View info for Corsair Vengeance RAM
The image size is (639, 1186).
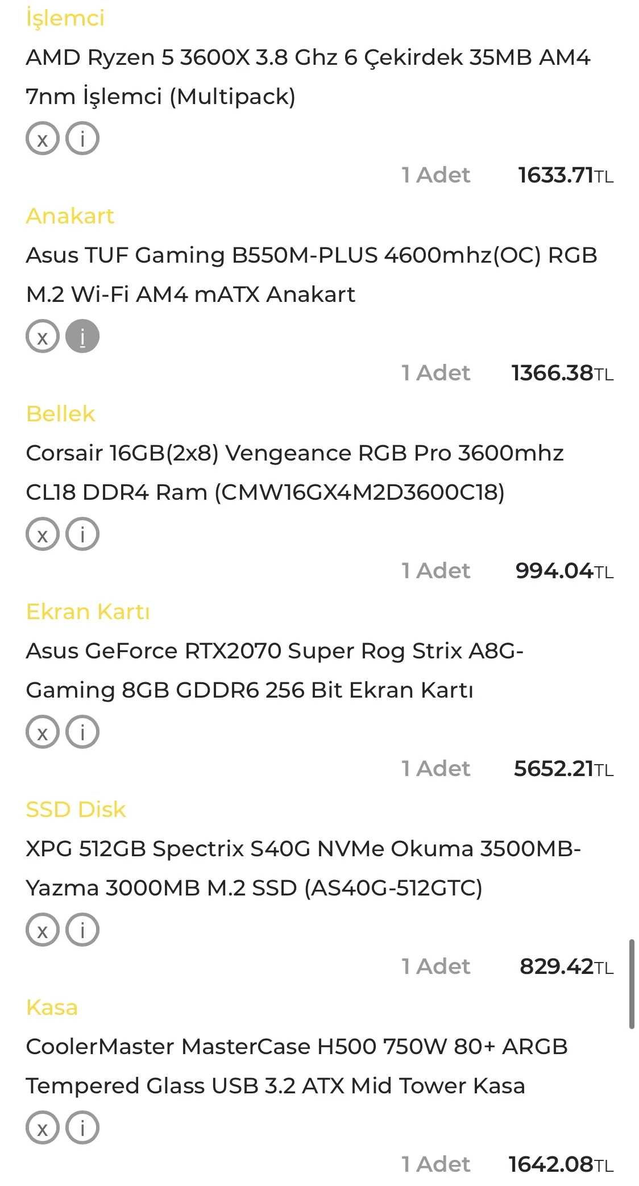coord(82,534)
